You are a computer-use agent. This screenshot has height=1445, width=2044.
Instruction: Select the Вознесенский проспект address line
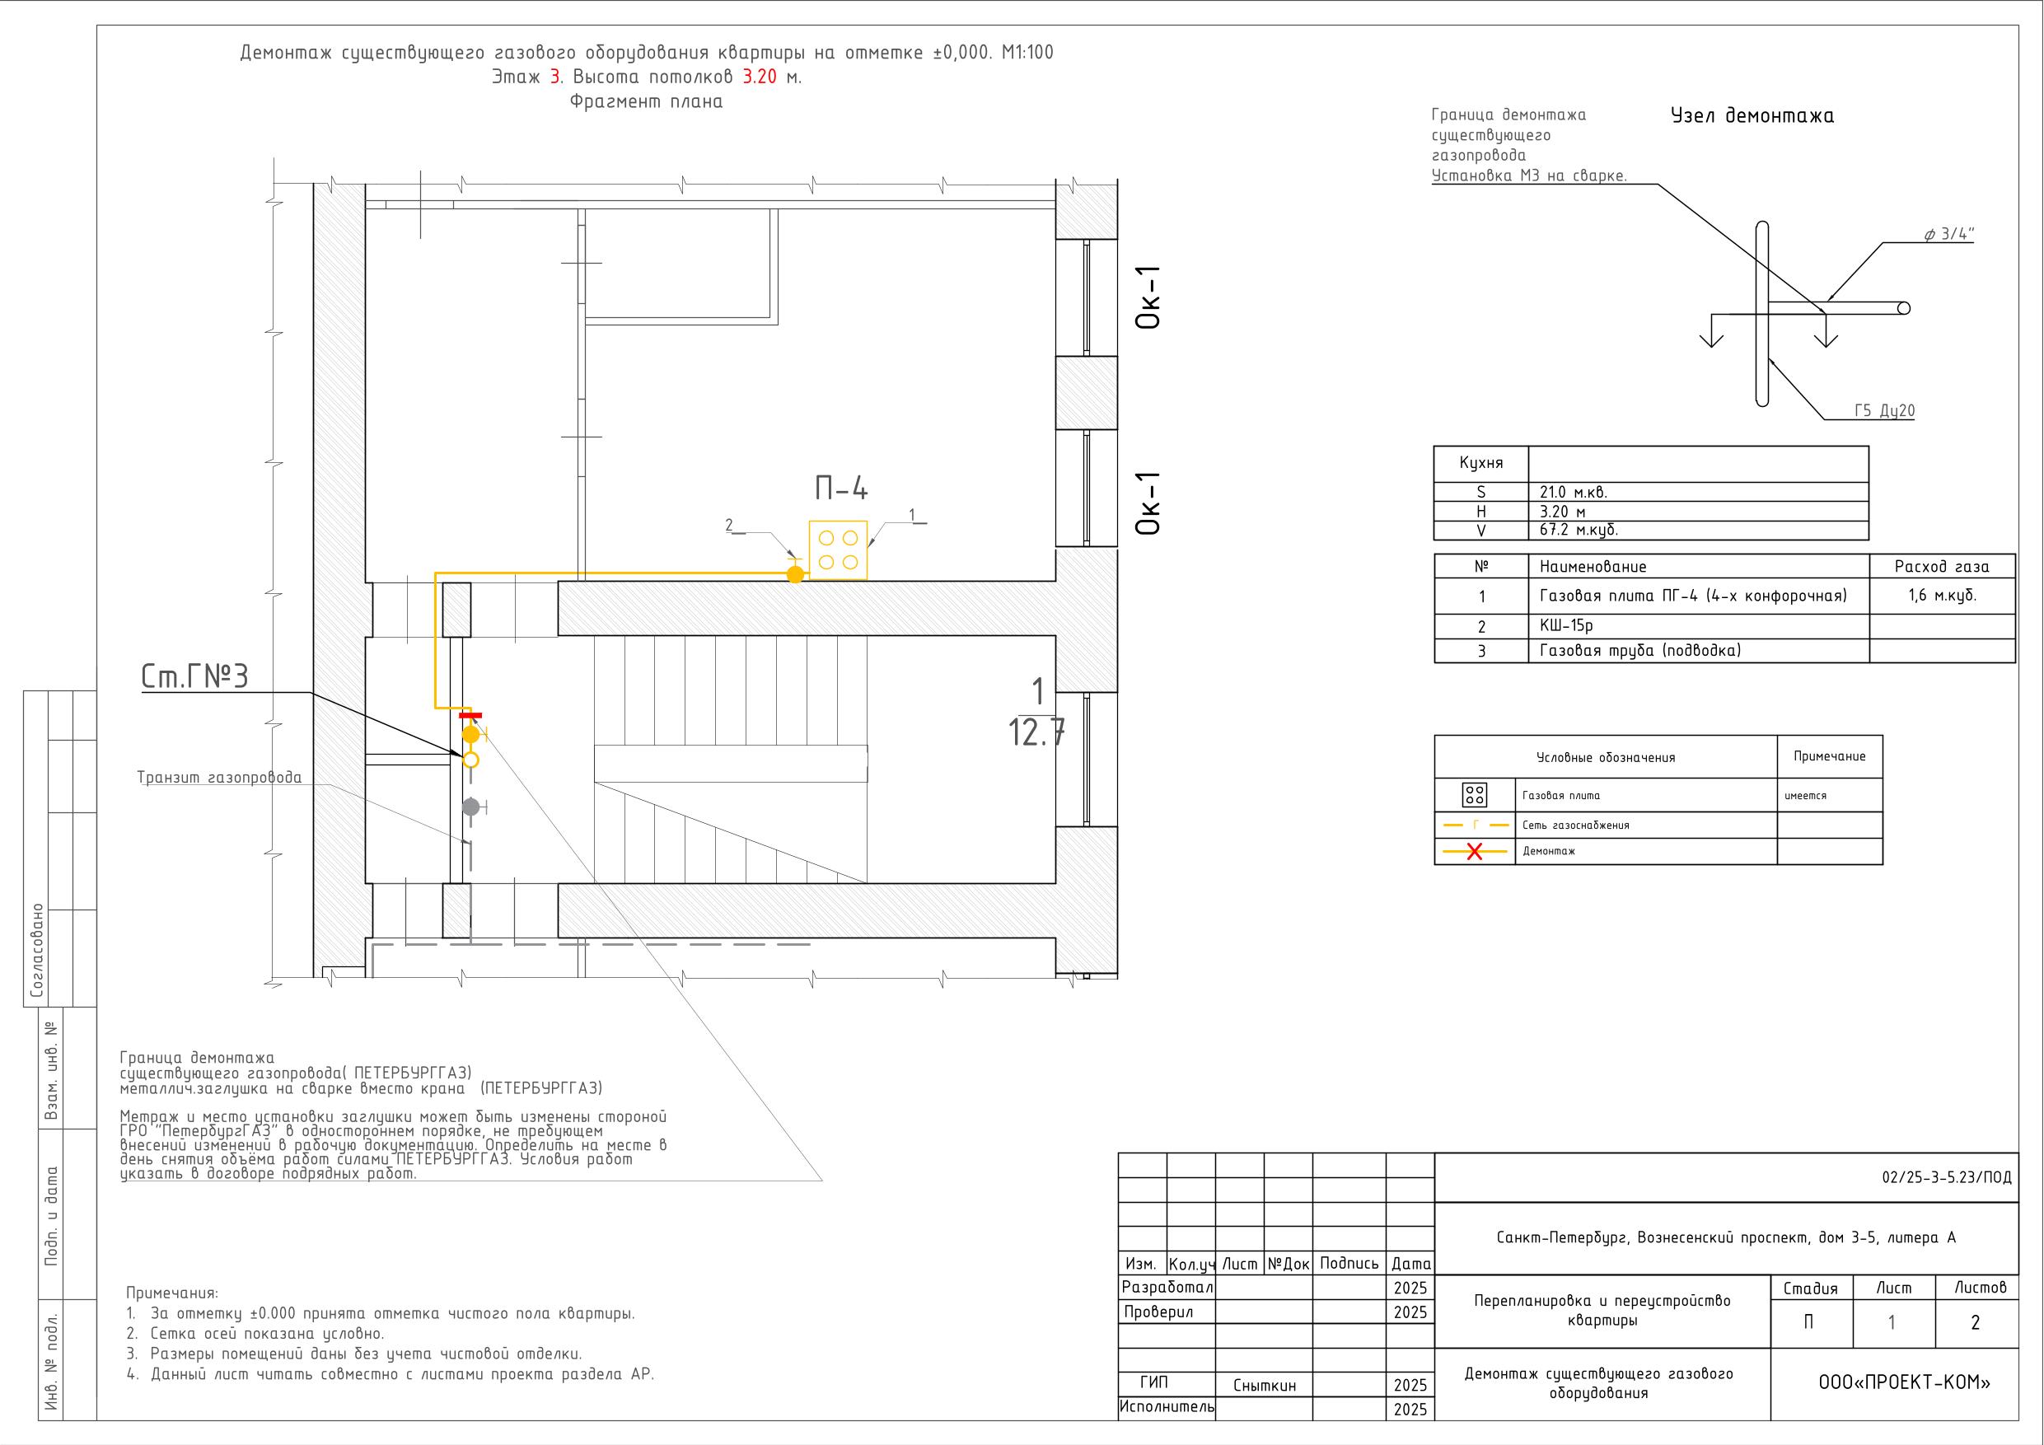(x=1726, y=1237)
